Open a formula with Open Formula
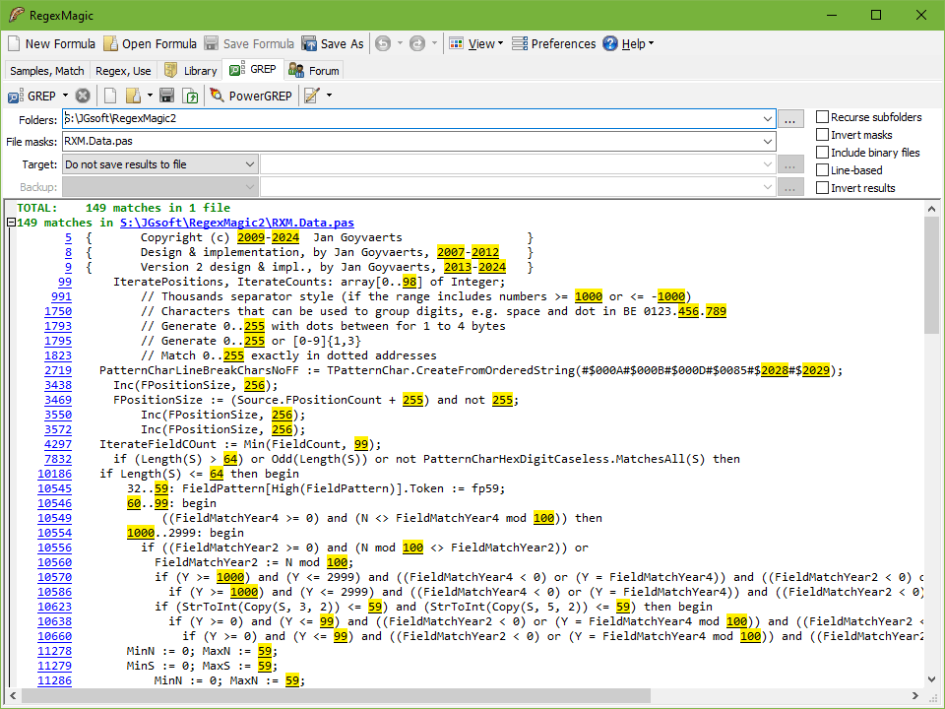Viewport: 945px width, 709px height. click(150, 44)
